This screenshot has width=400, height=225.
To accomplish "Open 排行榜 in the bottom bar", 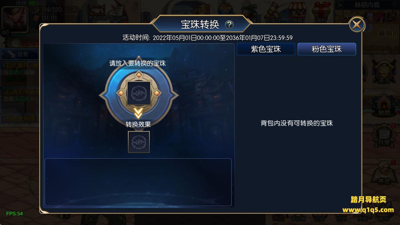I will point(298,218).
